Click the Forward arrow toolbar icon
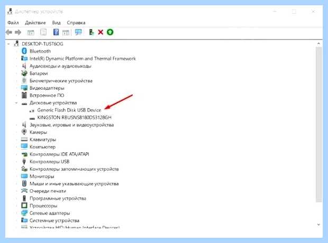The width and height of the screenshot is (328, 243). [18, 32]
